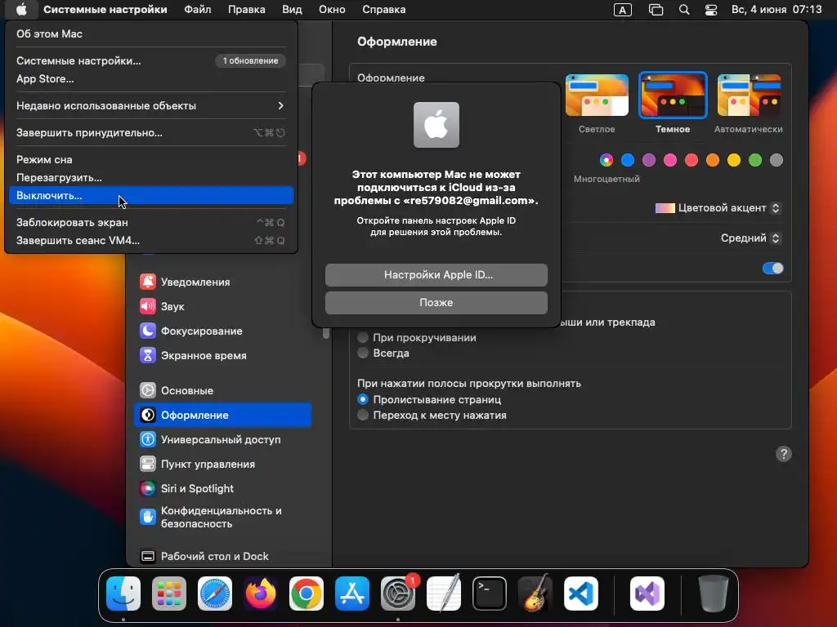This screenshot has height=627, width=837.
Task: Open TextEdit from the Dock
Action: [x=444, y=594]
